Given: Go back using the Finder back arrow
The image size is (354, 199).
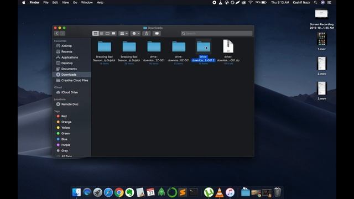Looking at the screenshot, I should pos(56,33).
